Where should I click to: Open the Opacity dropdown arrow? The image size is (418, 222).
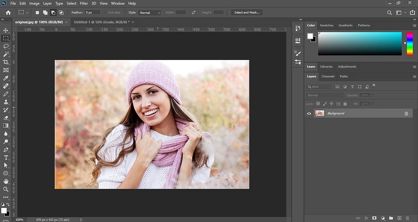(x=372, y=95)
